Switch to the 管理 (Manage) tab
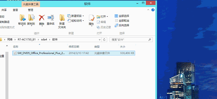The image size is (217, 99). click(31, 10)
